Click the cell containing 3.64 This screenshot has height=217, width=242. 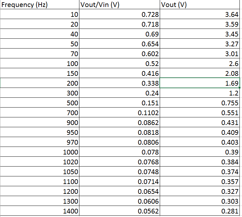coord(200,14)
